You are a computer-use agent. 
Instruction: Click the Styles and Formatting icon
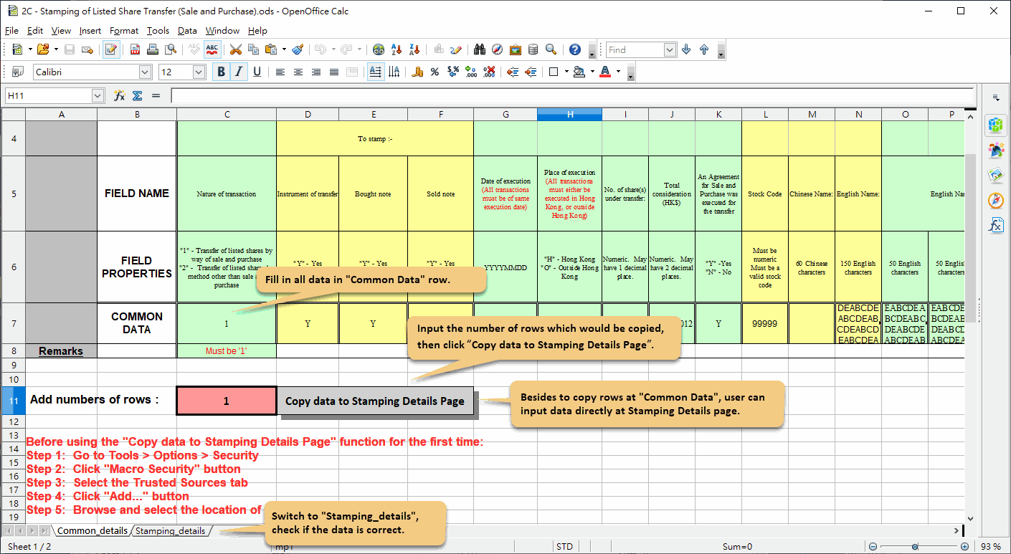point(19,72)
